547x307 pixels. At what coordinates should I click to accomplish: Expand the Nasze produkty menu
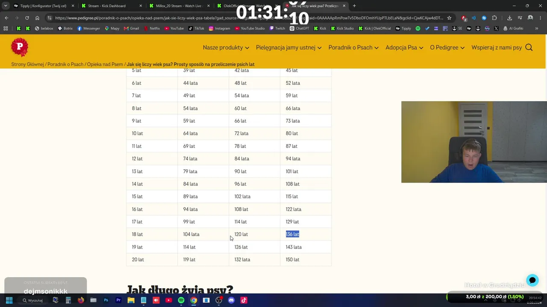(x=226, y=47)
